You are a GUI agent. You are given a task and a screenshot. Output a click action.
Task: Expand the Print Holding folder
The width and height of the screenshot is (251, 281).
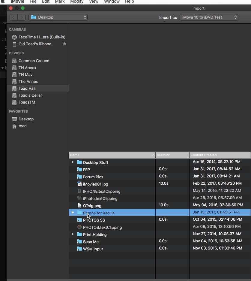pos(73,234)
